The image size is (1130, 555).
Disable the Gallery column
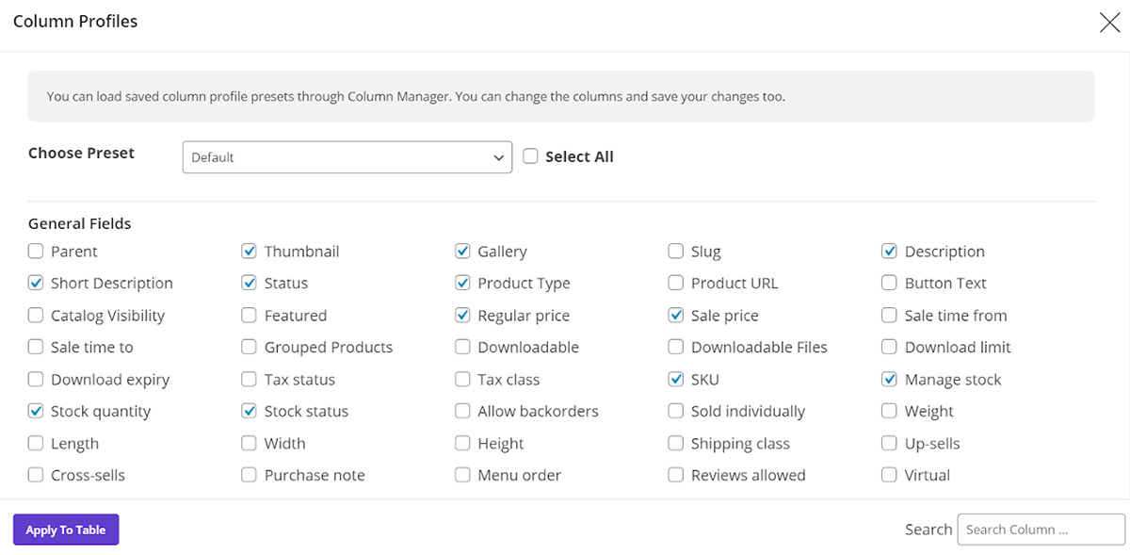coord(462,251)
